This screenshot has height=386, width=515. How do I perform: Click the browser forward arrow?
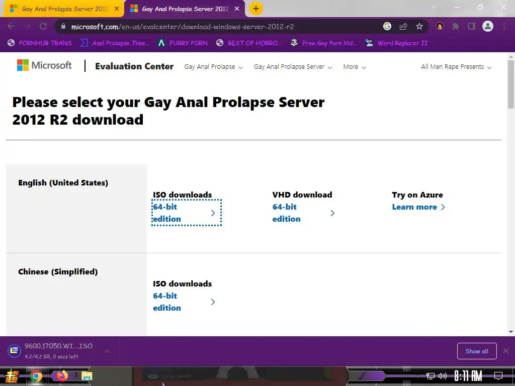[x=27, y=26]
